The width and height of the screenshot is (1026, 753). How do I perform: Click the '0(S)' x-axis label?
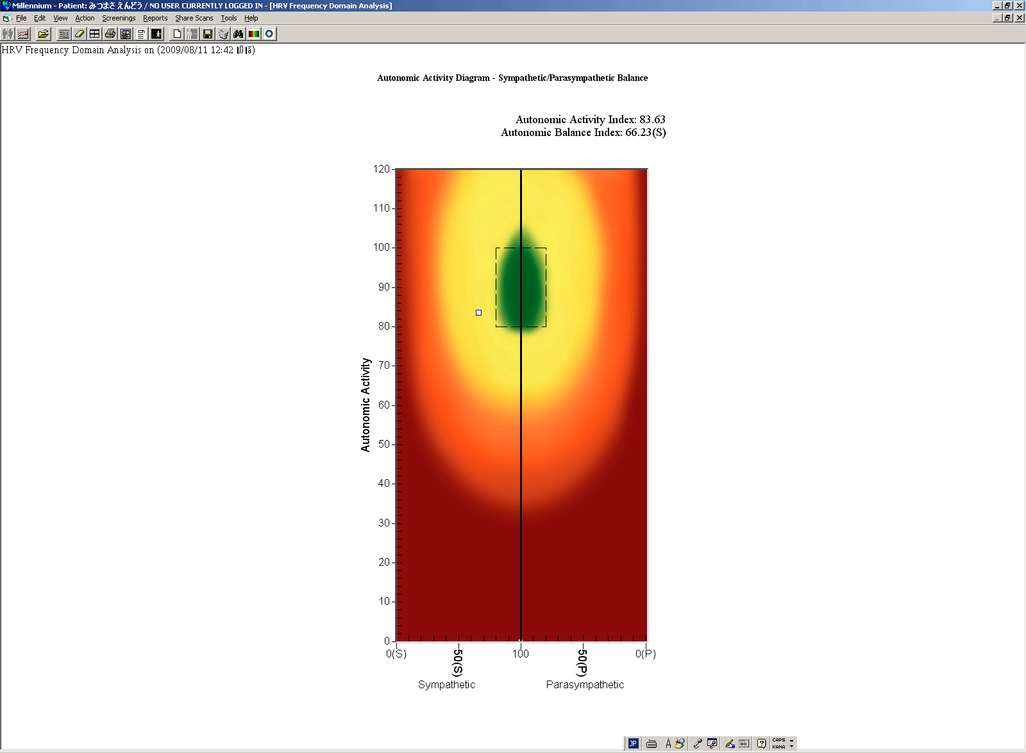pyautogui.click(x=396, y=654)
